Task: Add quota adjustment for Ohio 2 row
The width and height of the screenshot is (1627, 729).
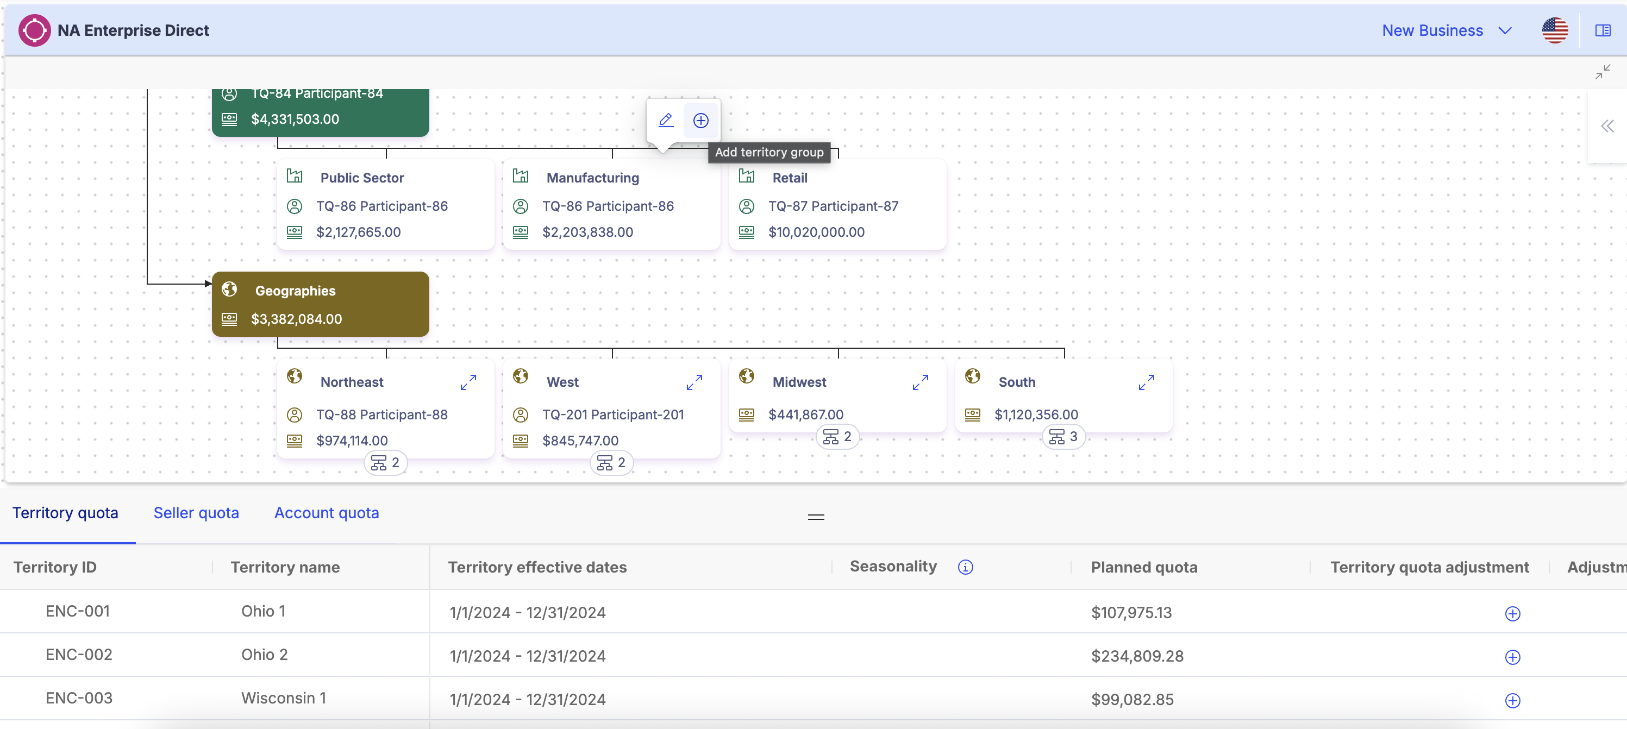Action: [x=1512, y=657]
